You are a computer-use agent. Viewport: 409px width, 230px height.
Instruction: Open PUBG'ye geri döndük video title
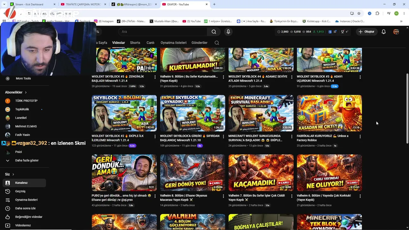[x=121, y=197]
